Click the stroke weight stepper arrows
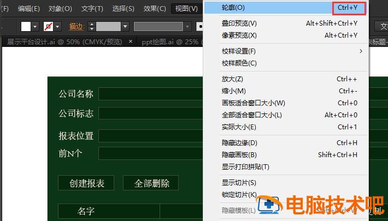The image size is (388, 221). pos(91,26)
